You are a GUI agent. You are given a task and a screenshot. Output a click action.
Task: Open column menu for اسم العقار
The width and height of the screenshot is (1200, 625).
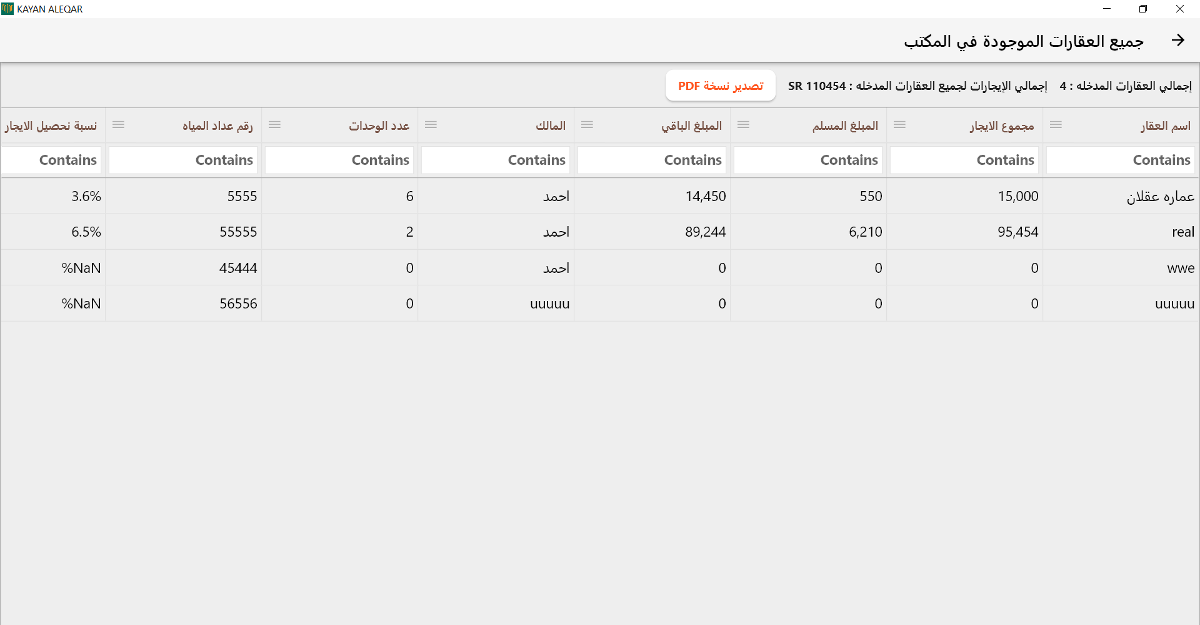click(x=1056, y=125)
